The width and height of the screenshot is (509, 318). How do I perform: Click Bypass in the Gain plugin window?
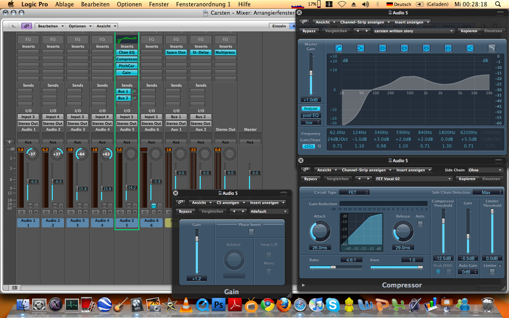click(185, 211)
